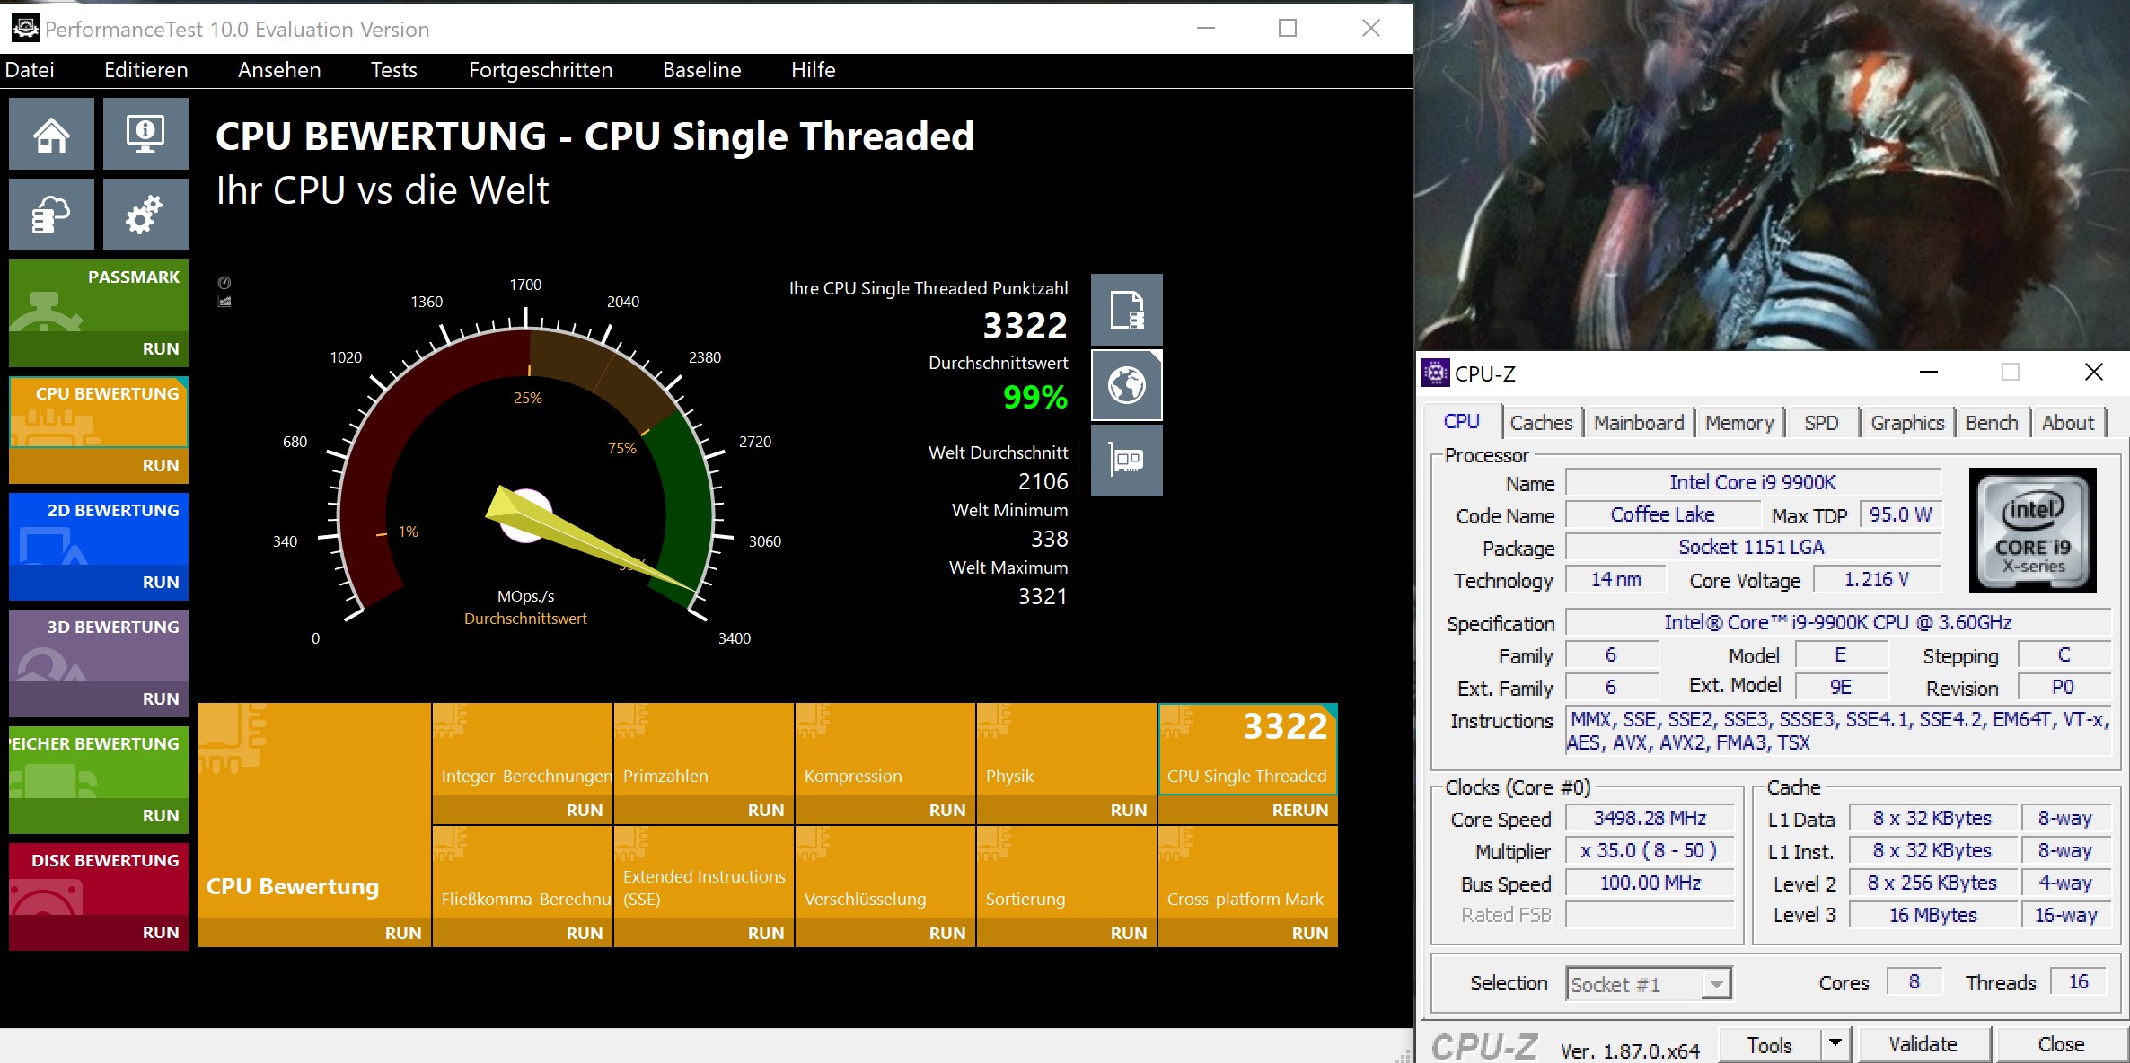This screenshot has height=1063, width=2130.
Task: Click the CPU-Z window title icon
Action: pos(1435,373)
